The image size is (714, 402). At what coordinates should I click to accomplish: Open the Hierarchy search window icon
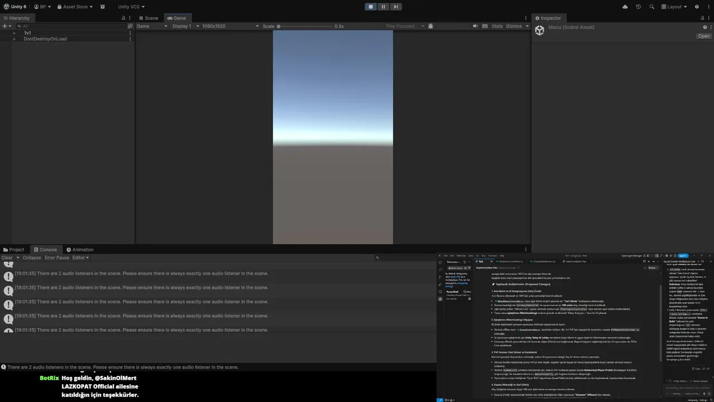pyautogui.click(x=130, y=26)
